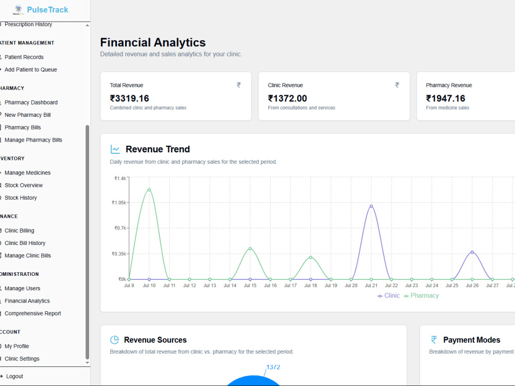Toggle Clinic series in chart legend
This screenshot has height=386, width=515.
tap(388, 295)
